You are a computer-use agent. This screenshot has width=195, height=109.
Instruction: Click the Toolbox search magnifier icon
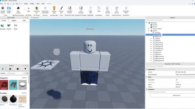pyautogui.click(x=24, y=73)
